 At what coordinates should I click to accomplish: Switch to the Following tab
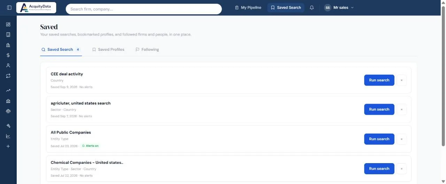(x=147, y=49)
